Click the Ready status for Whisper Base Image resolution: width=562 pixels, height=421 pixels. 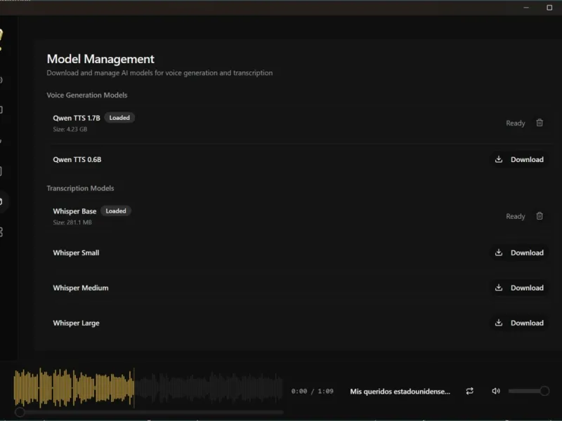(516, 216)
